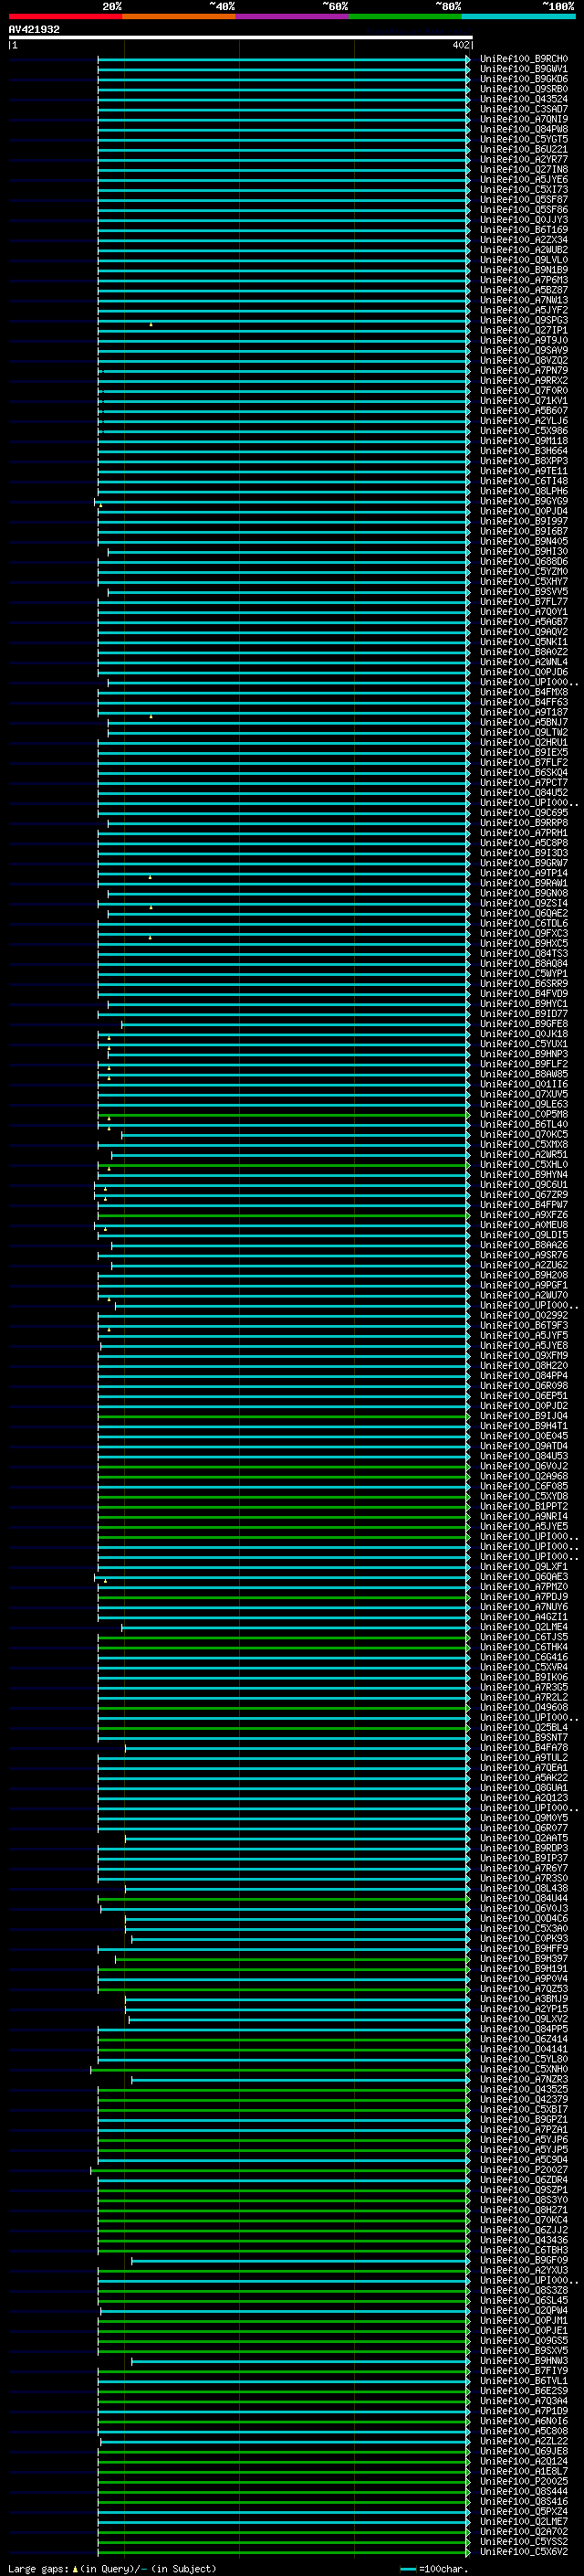584x2576 pixels.
Task: Open hit UniRef100_C5X6V2
Action: (523, 2551)
